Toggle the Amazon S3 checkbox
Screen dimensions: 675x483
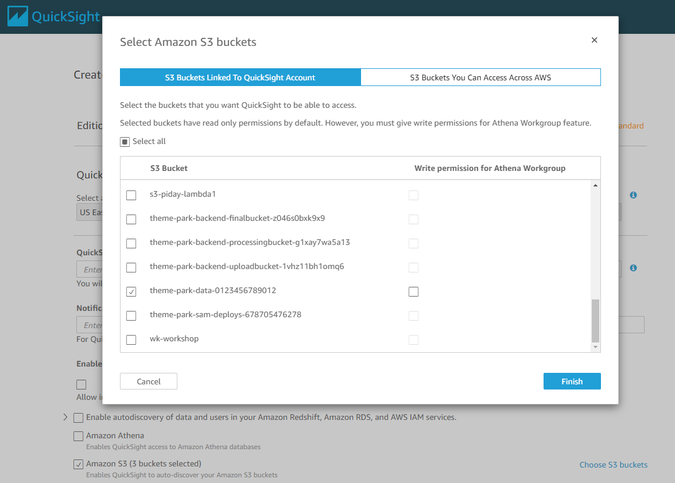(x=78, y=465)
